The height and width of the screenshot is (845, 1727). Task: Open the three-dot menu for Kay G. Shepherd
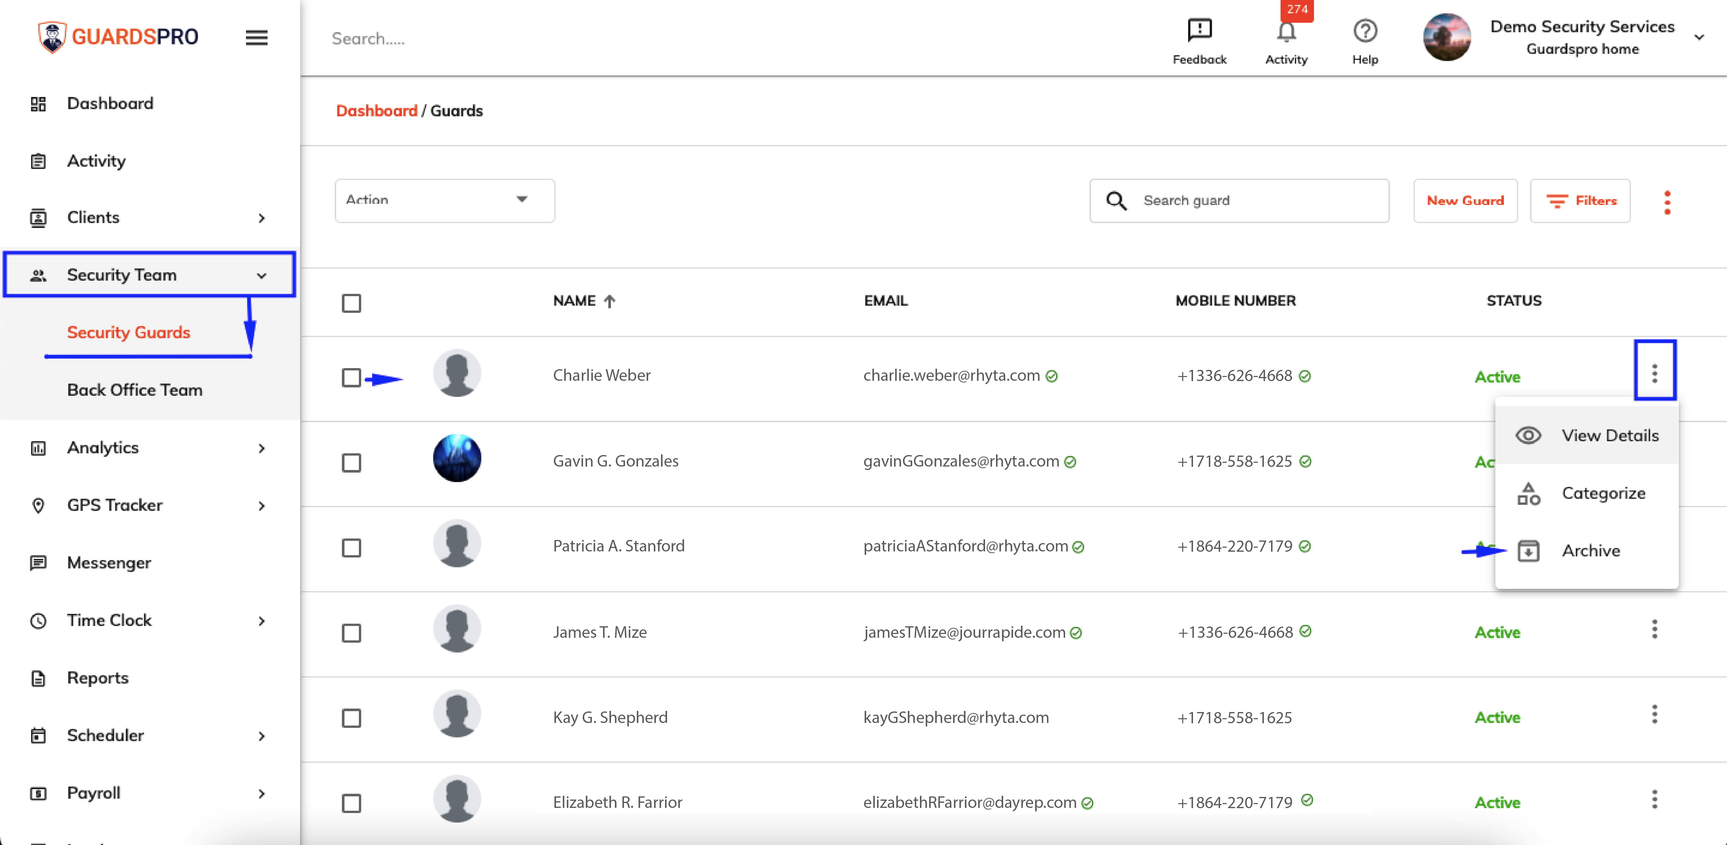tap(1655, 714)
